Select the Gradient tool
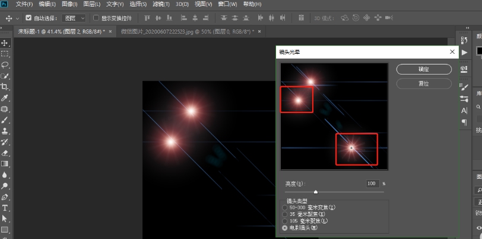Viewport: 482px width, 239px height. pos(5,164)
